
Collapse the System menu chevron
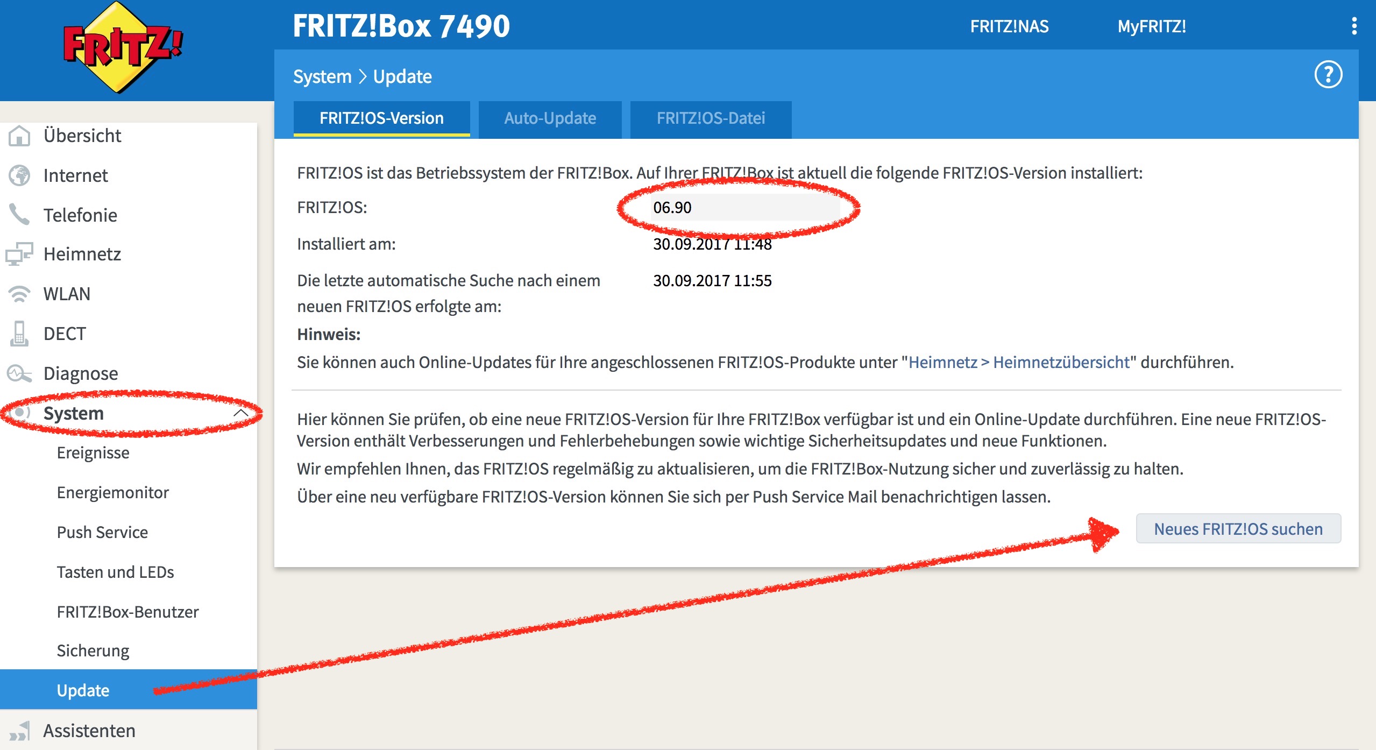(x=241, y=413)
